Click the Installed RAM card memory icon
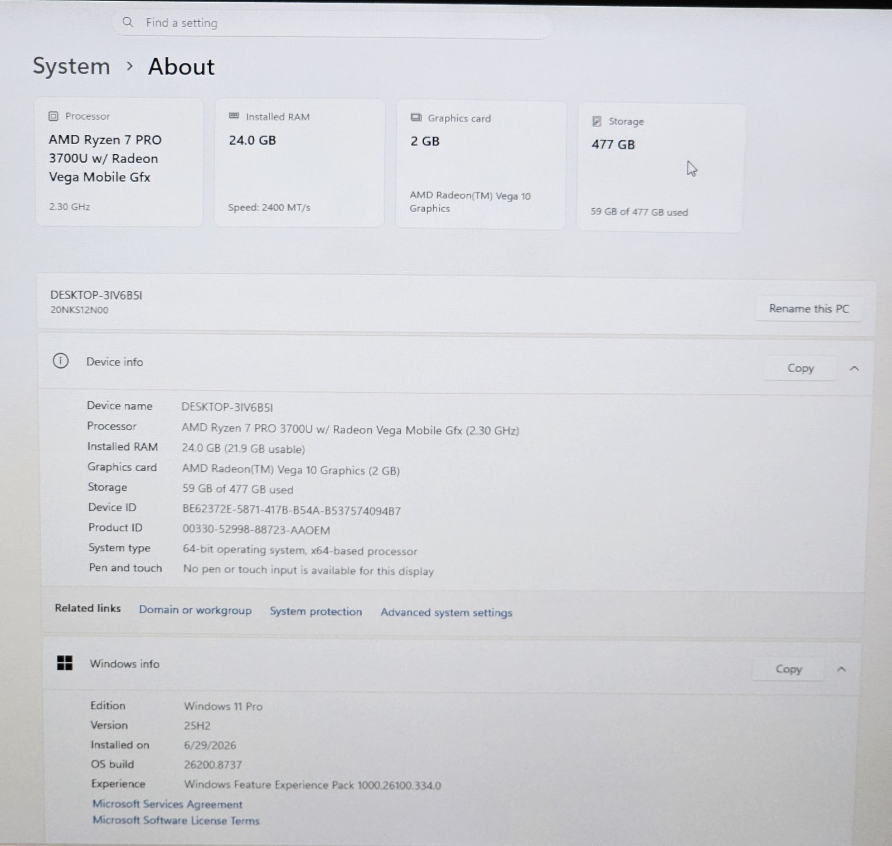892x846 pixels. click(x=234, y=116)
